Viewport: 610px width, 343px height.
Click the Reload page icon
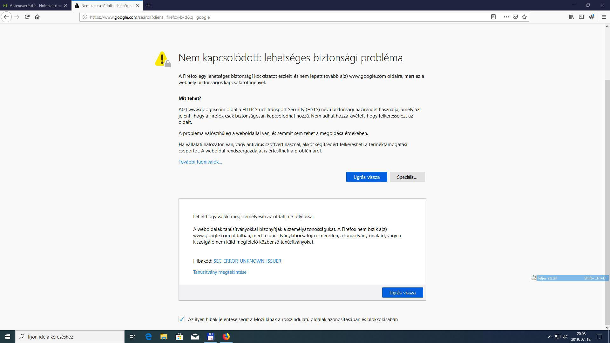click(27, 17)
